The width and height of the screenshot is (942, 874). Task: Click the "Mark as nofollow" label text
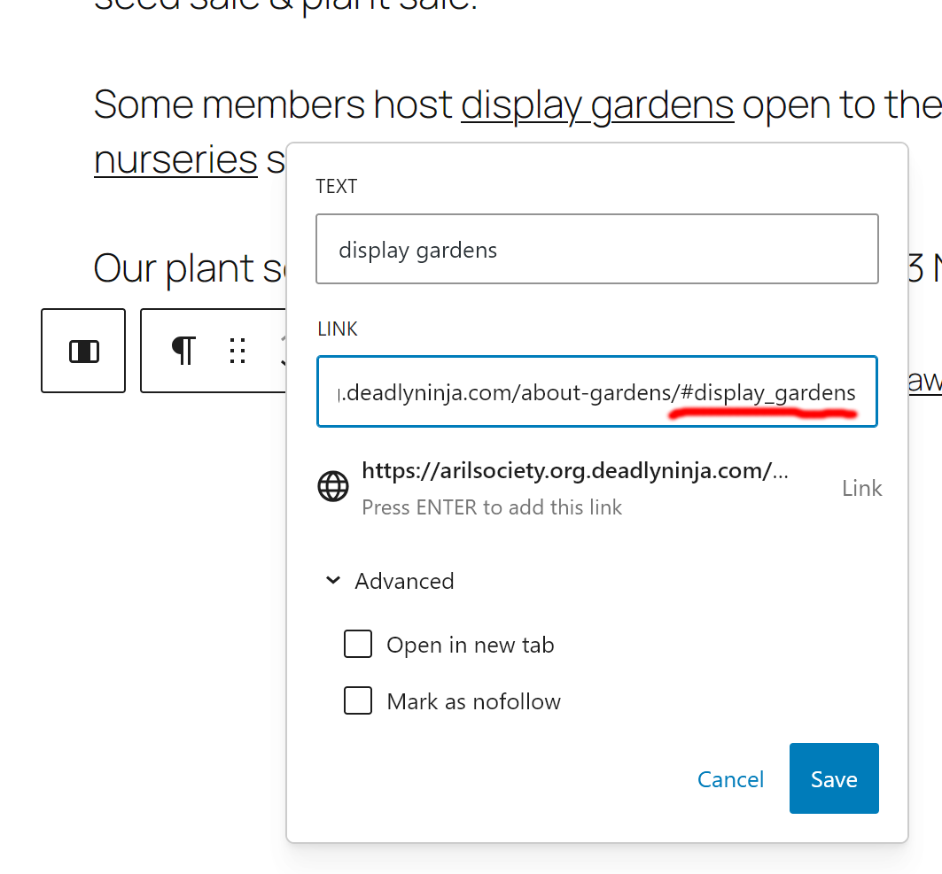click(x=473, y=702)
